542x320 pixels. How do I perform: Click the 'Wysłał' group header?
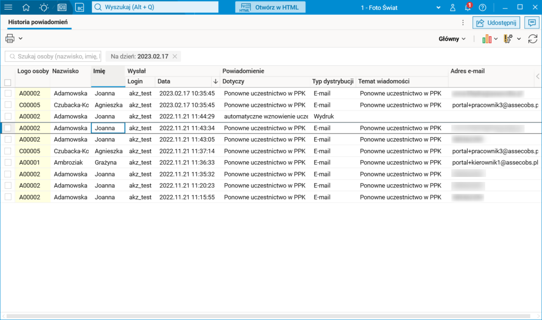[x=137, y=71]
